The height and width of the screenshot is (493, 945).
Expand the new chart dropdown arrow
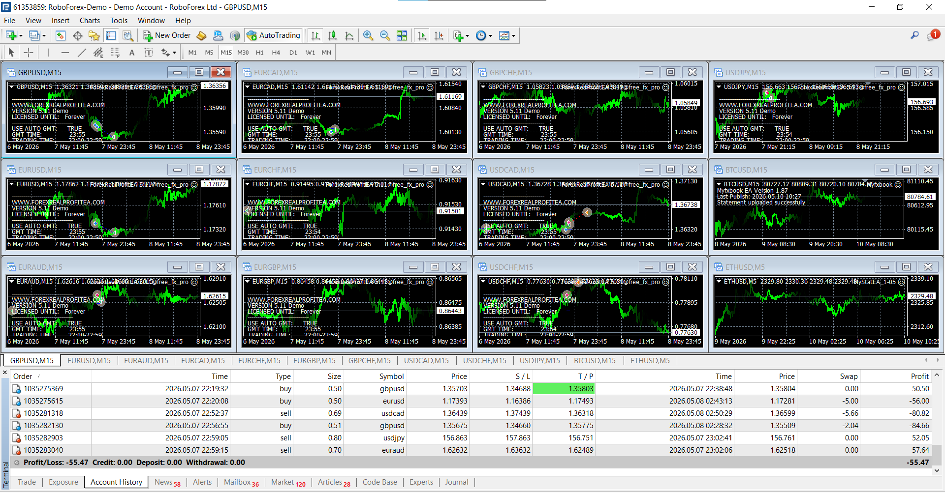(21, 36)
